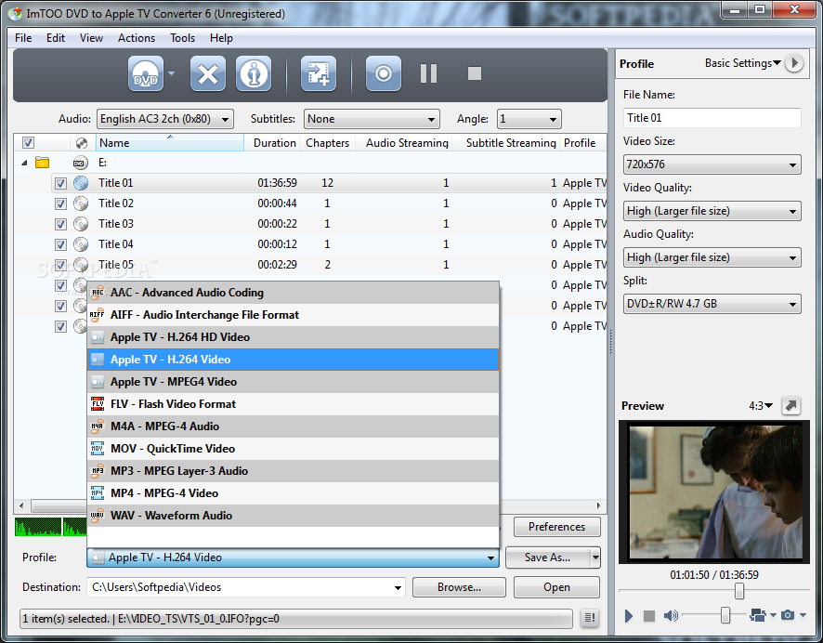Click the Browse... button
This screenshot has width=823, height=643.
pos(459,587)
